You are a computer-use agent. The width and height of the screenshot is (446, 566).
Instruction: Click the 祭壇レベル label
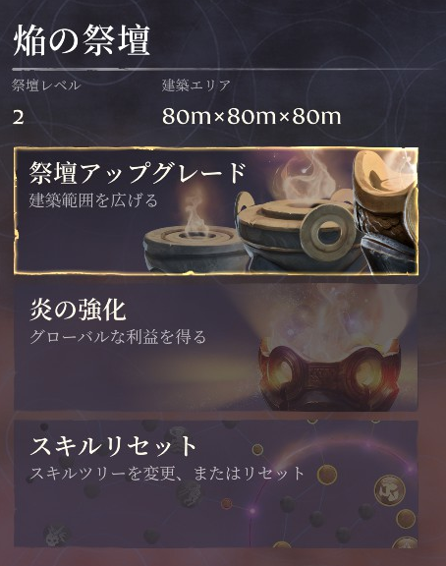click(x=46, y=85)
